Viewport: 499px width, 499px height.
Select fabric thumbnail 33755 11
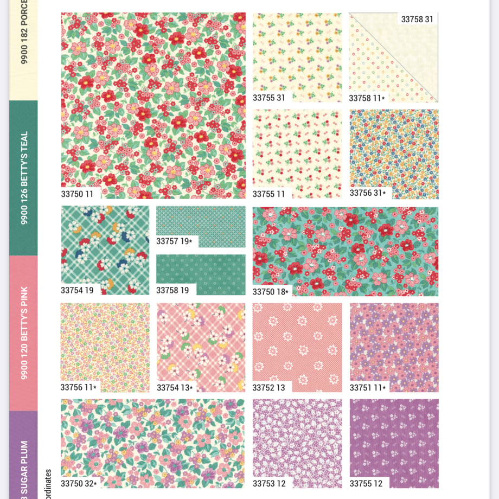pyautogui.click(x=297, y=154)
